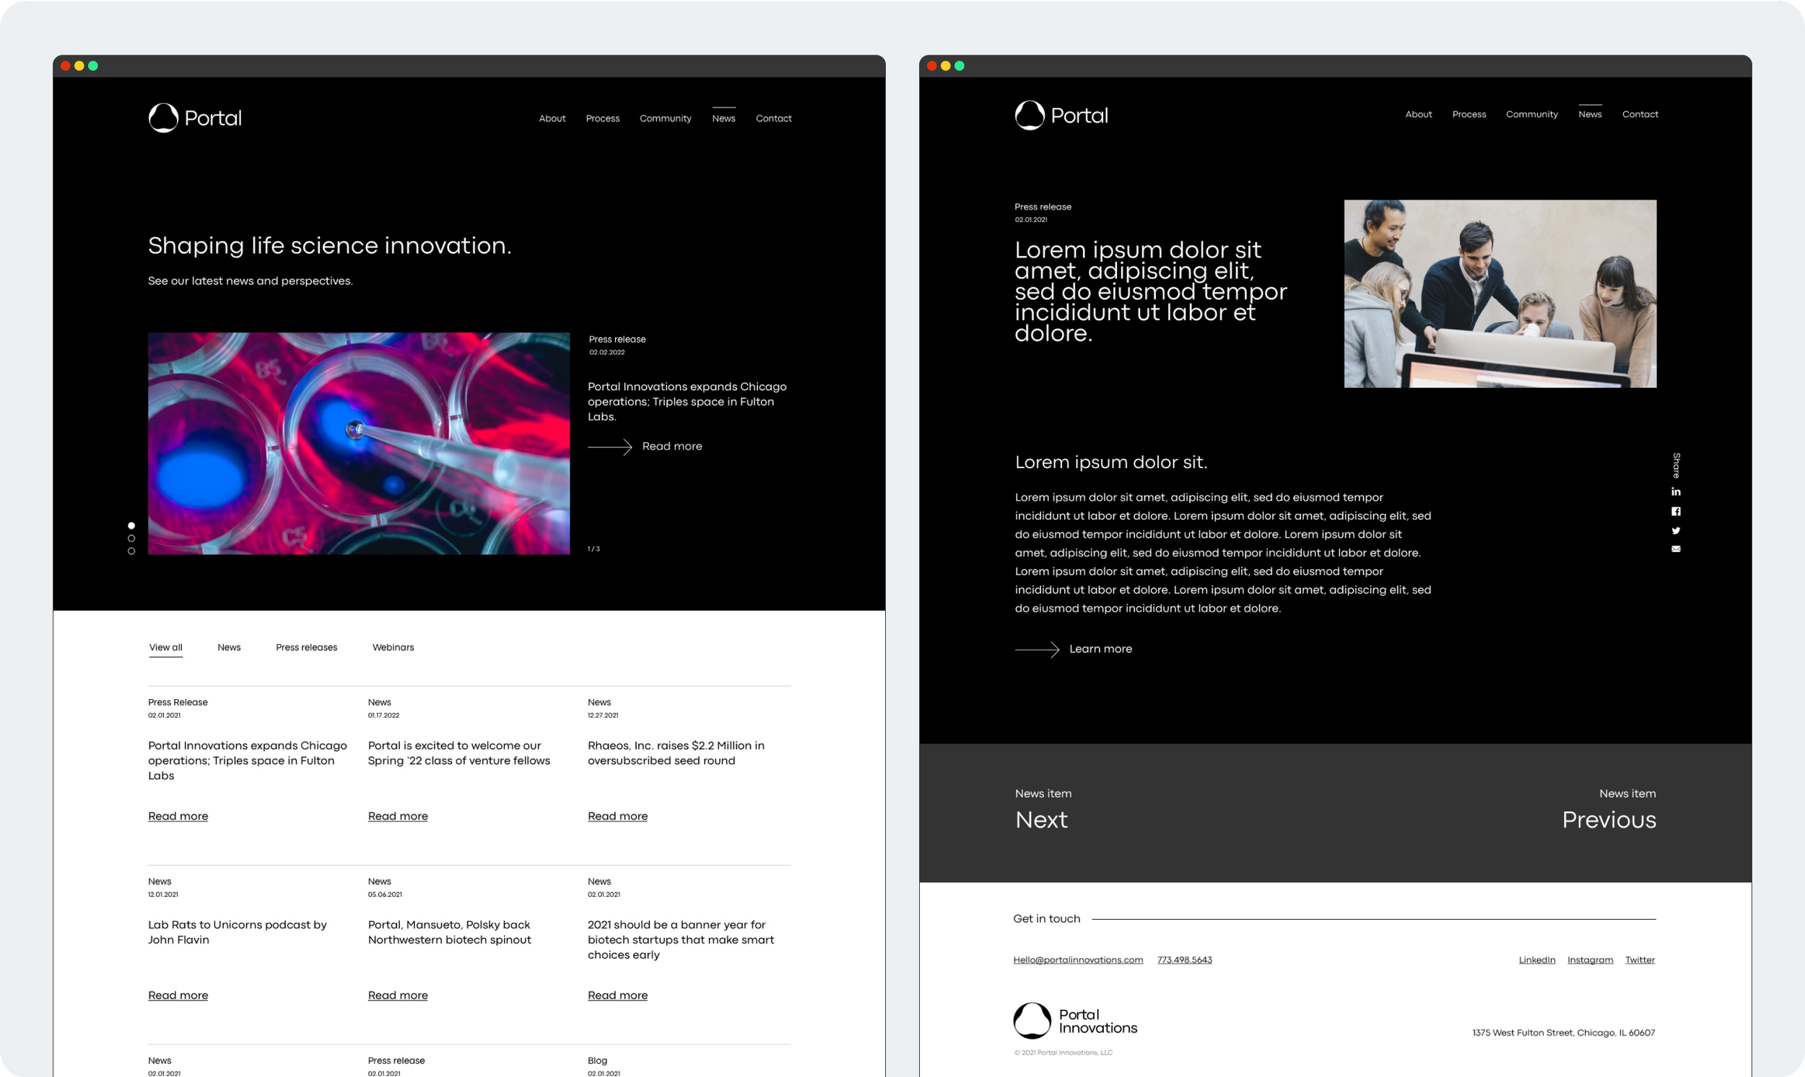The height and width of the screenshot is (1077, 1805).
Task: Read more about Rhaeos seed round
Action: (617, 817)
